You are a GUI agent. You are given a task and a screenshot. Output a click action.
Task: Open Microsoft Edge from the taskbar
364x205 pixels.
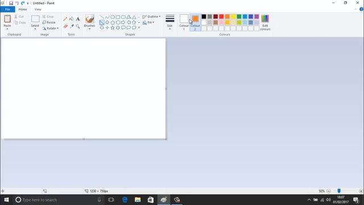pos(125,200)
